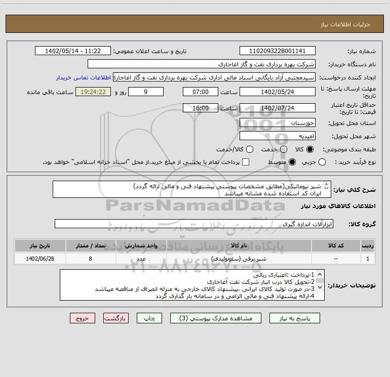The height and width of the screenshot is (377, 390).
Task: Click the unit cell 'عدد'
Action: coord(141,259)
